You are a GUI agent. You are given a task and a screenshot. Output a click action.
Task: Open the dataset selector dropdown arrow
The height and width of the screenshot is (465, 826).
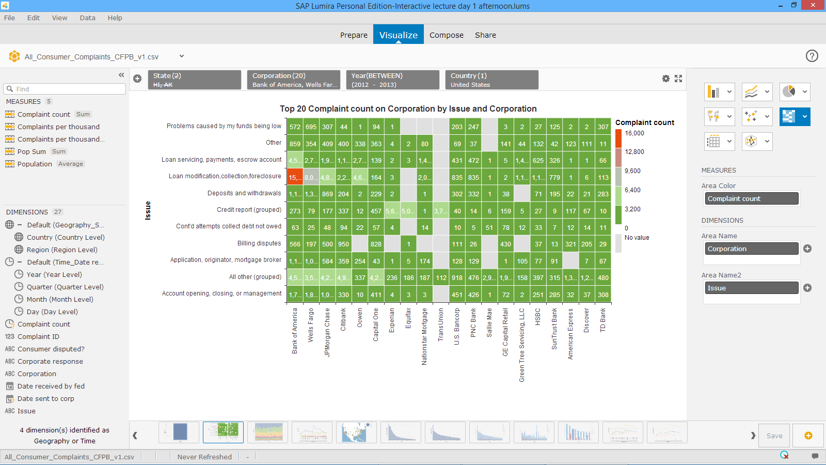tap(182, 56)
